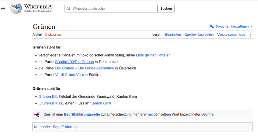Click the Wikipedia wordmark with tagline

tap(38, 8)
